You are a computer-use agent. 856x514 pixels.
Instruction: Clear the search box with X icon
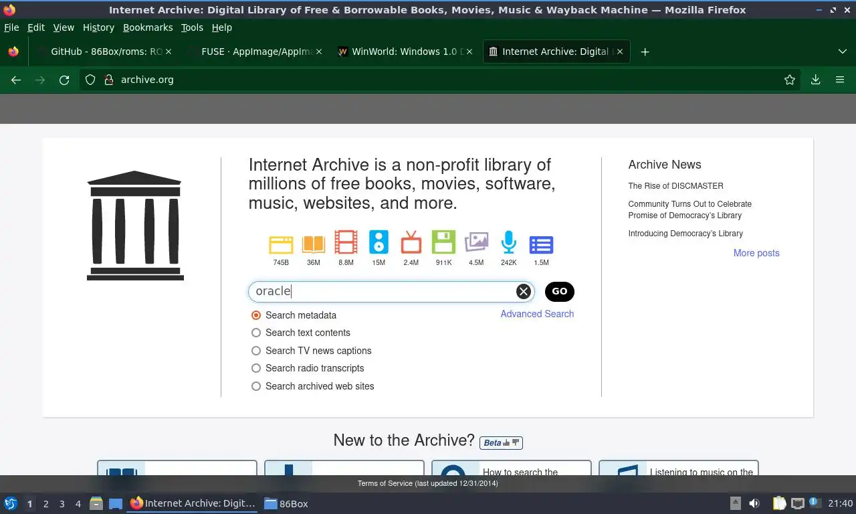pos(524,291)
